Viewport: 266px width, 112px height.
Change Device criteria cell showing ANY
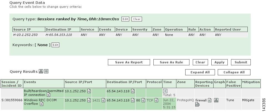pos(123,35)
